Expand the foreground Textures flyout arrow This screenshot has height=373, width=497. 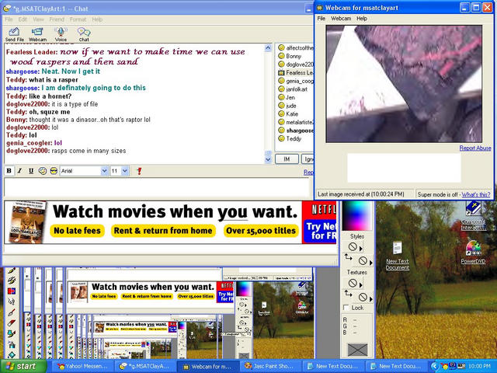coord(361,285)
